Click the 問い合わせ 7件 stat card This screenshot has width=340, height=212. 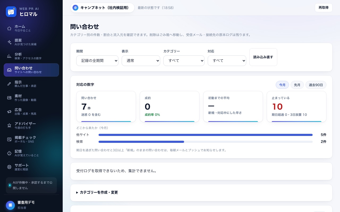(x=106, y=107)
